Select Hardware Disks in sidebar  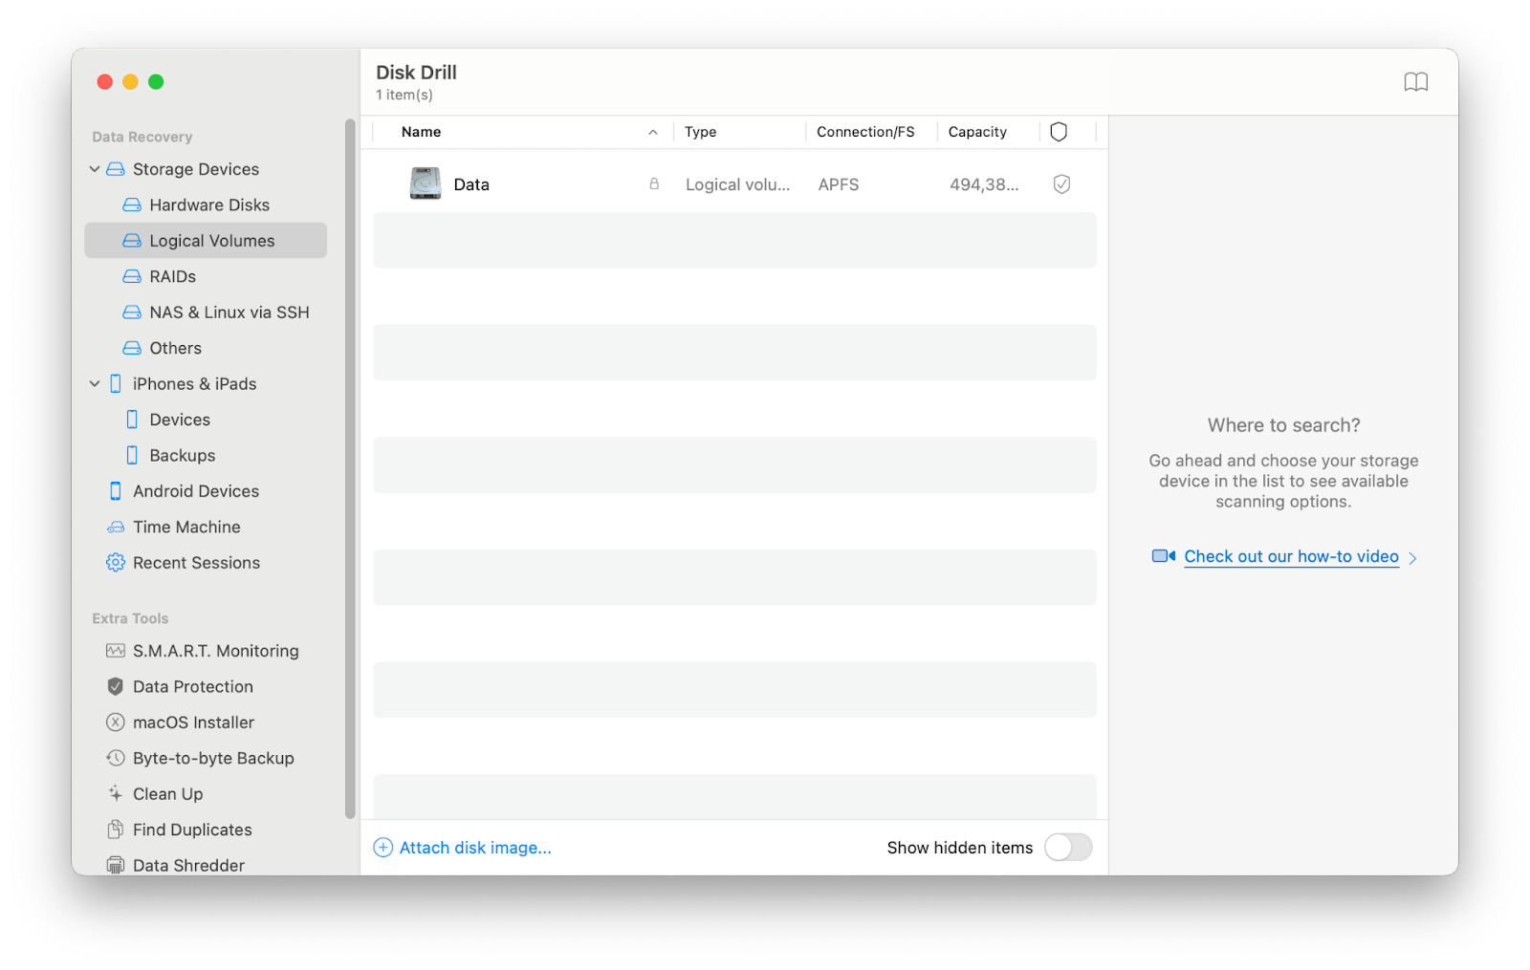coord(206,205)
